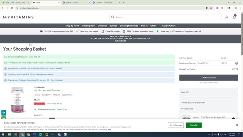Screen dimensions: 243x137
Task: Click the green Trustpilot star icon
Action: coord(158,31)
